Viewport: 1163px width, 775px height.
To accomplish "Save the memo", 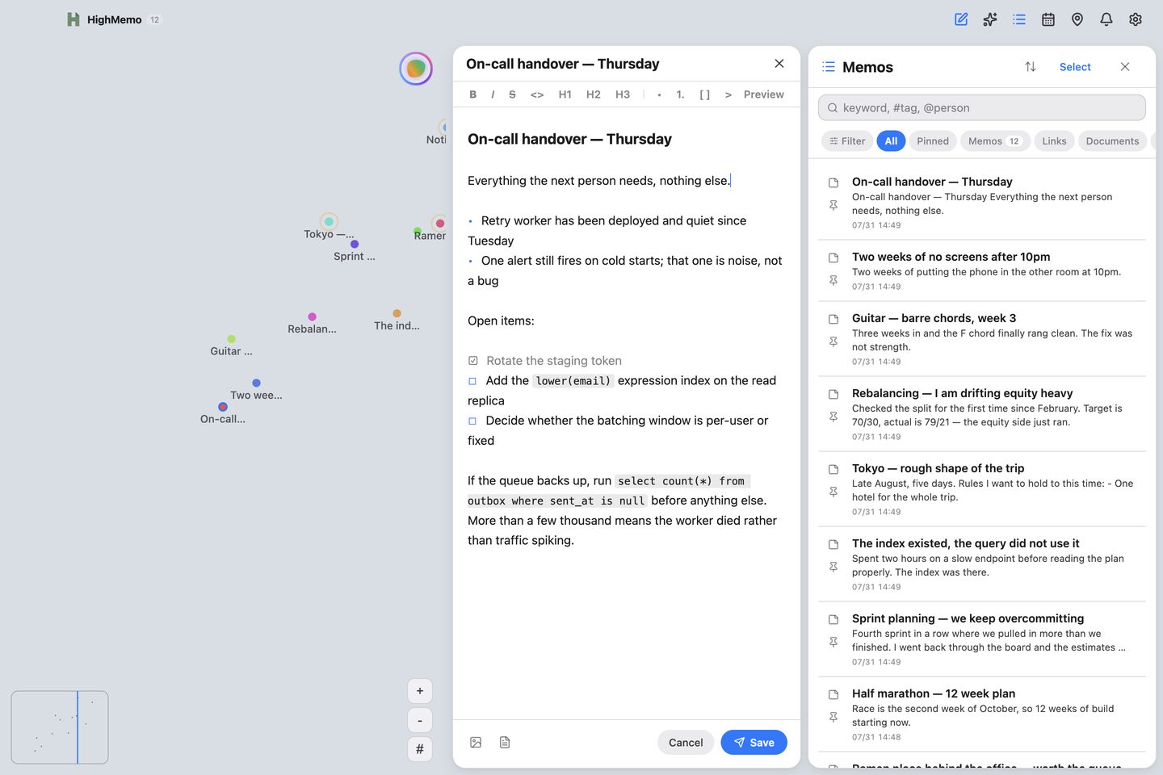I will 754,743.
